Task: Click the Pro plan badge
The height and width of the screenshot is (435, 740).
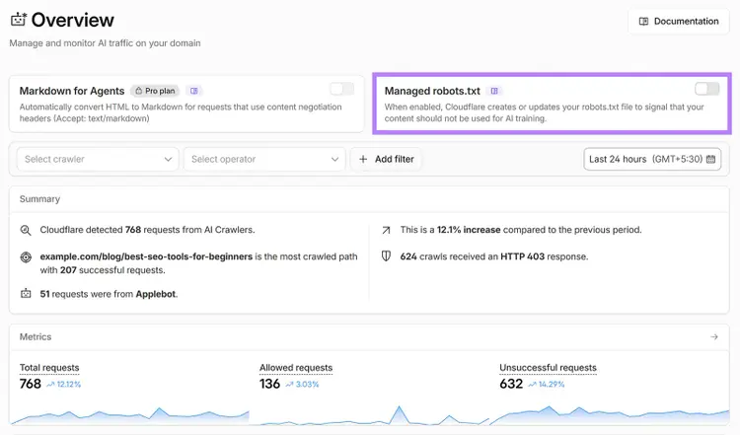Action: (154, 91)
